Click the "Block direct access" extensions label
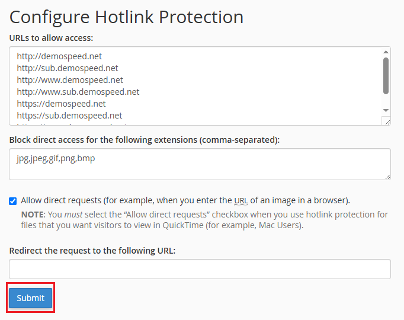404x320 pixels. [x=144, y=140]
